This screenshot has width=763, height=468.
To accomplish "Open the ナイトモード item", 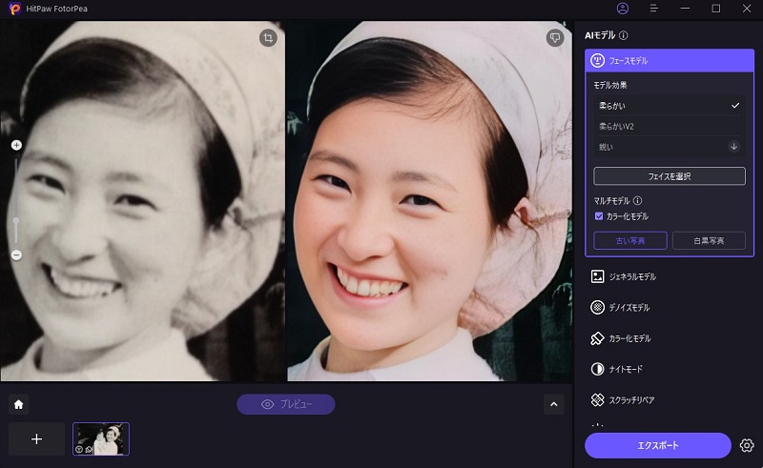I will click(670, 369).
